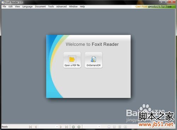Click the Foxit Reader title bar app icon
The image size is (177, 130).
coord(3,2)
